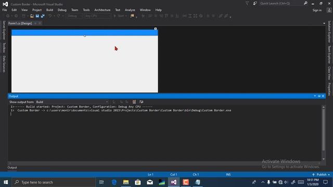Open Solution Configurations Debug dropdown
Viewport: 333px width, 187px height.
(x=74, y=16)
